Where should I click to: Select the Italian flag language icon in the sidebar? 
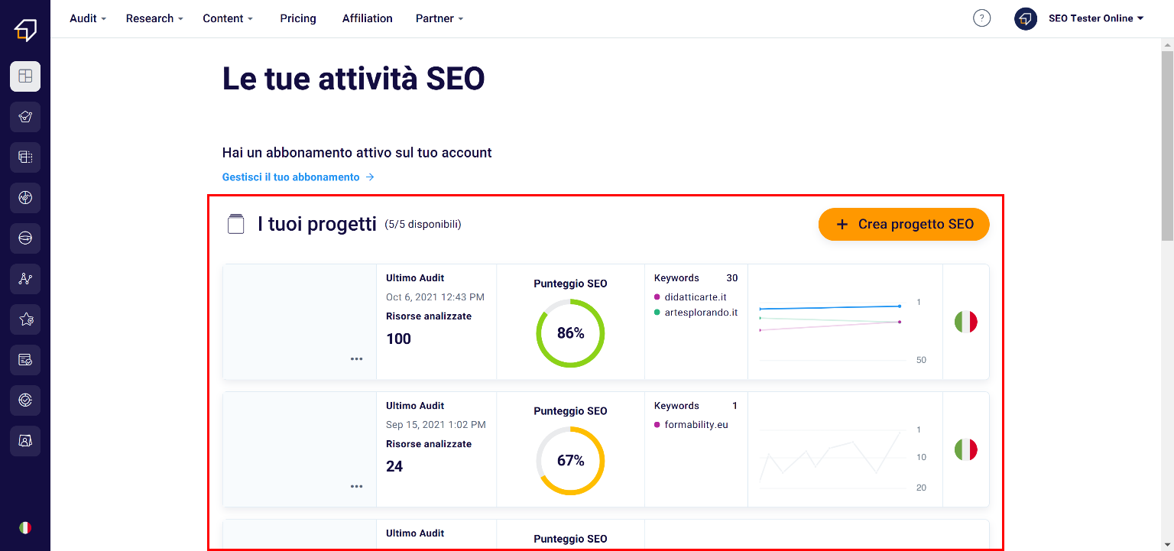coord(25,527)
